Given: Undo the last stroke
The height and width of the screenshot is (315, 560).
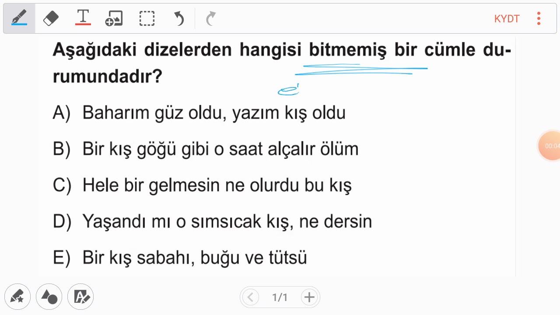Looking at the screenshot, I should coord(179,18).
